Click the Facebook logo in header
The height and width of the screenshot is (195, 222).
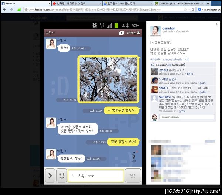pos(38,17)
